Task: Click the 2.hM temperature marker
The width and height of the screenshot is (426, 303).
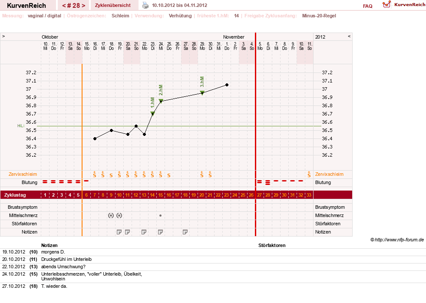Action: pyautogui.click(x=161, y=101)
